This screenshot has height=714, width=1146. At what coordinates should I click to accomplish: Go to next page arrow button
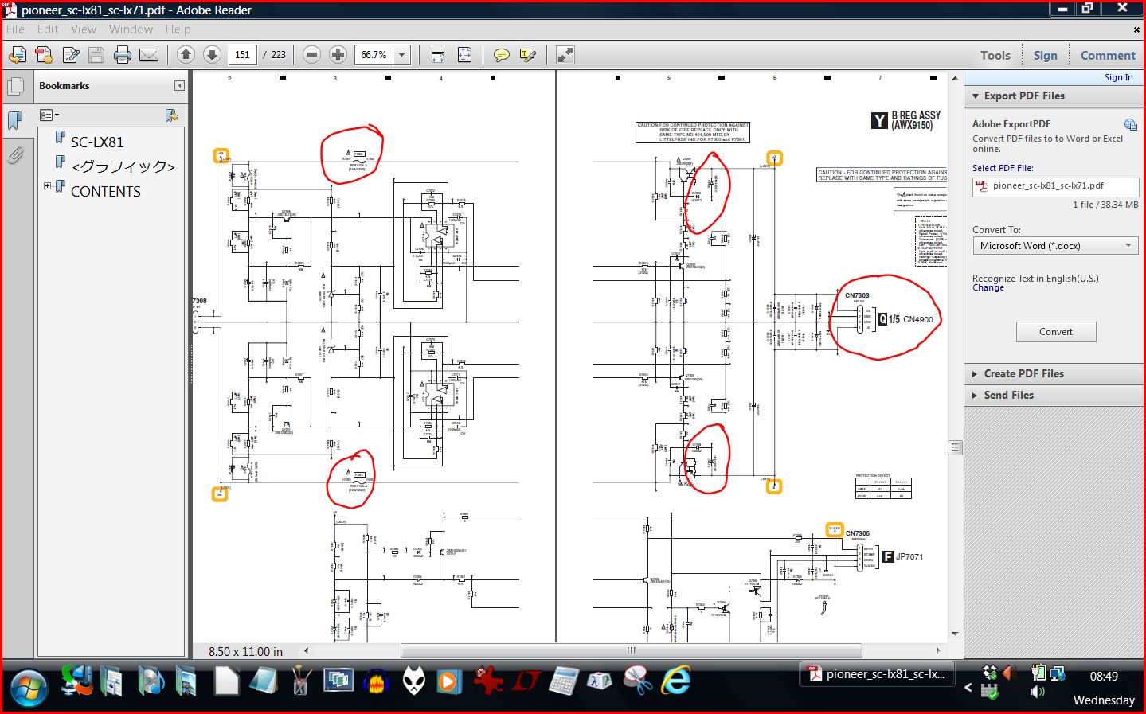click(x=212, y=55)
